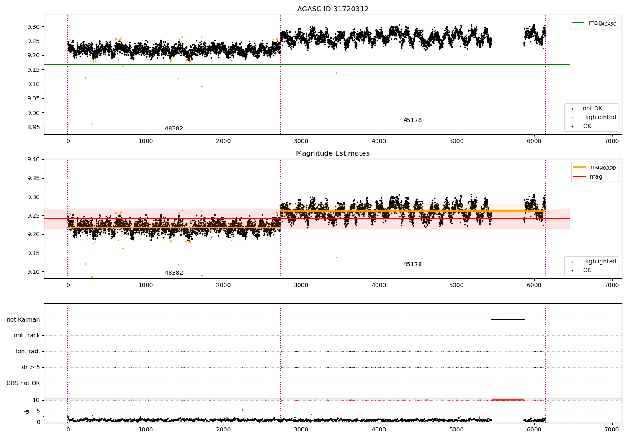This screenshot has height=439, width=628.
Task: Click the 'Magnitude Estimates' subplot title
Action: pos(333,153)
